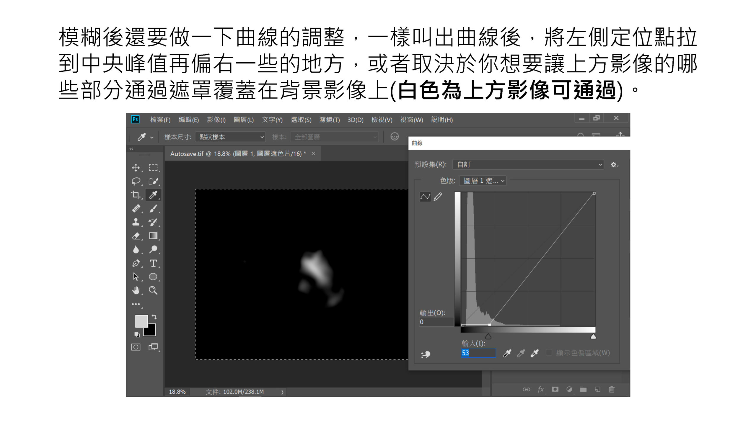Open the 樣本尺寸 sample size dropdown
756x425 pixels.
pyautogui.click(x=230, y=137)
